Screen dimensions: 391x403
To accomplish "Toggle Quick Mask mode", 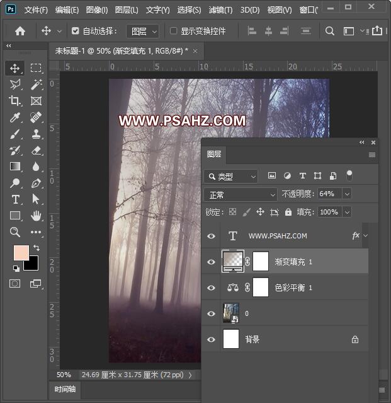I will point(14,284).
